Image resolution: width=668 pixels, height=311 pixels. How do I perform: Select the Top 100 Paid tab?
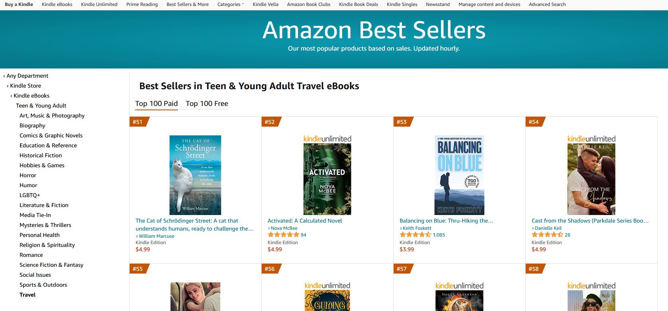coord(156,104)
